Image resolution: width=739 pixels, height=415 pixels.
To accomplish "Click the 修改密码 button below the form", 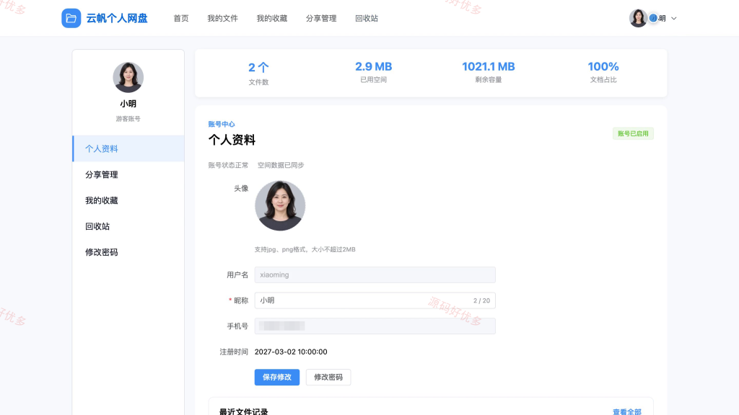I will 328,377.
